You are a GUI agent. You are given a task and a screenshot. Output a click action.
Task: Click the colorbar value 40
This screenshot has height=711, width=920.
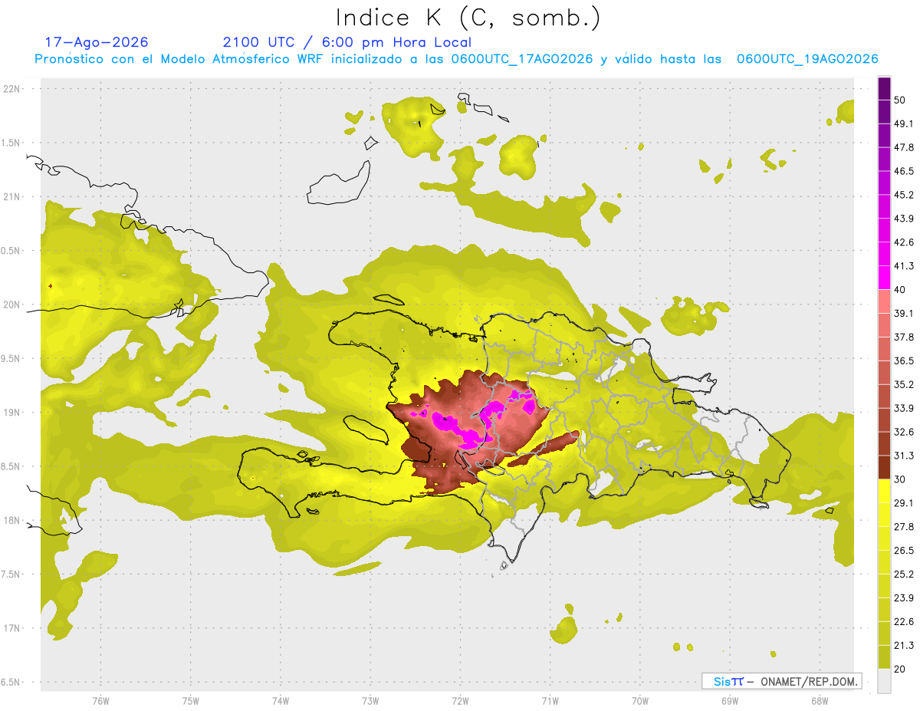pos(900,290)
